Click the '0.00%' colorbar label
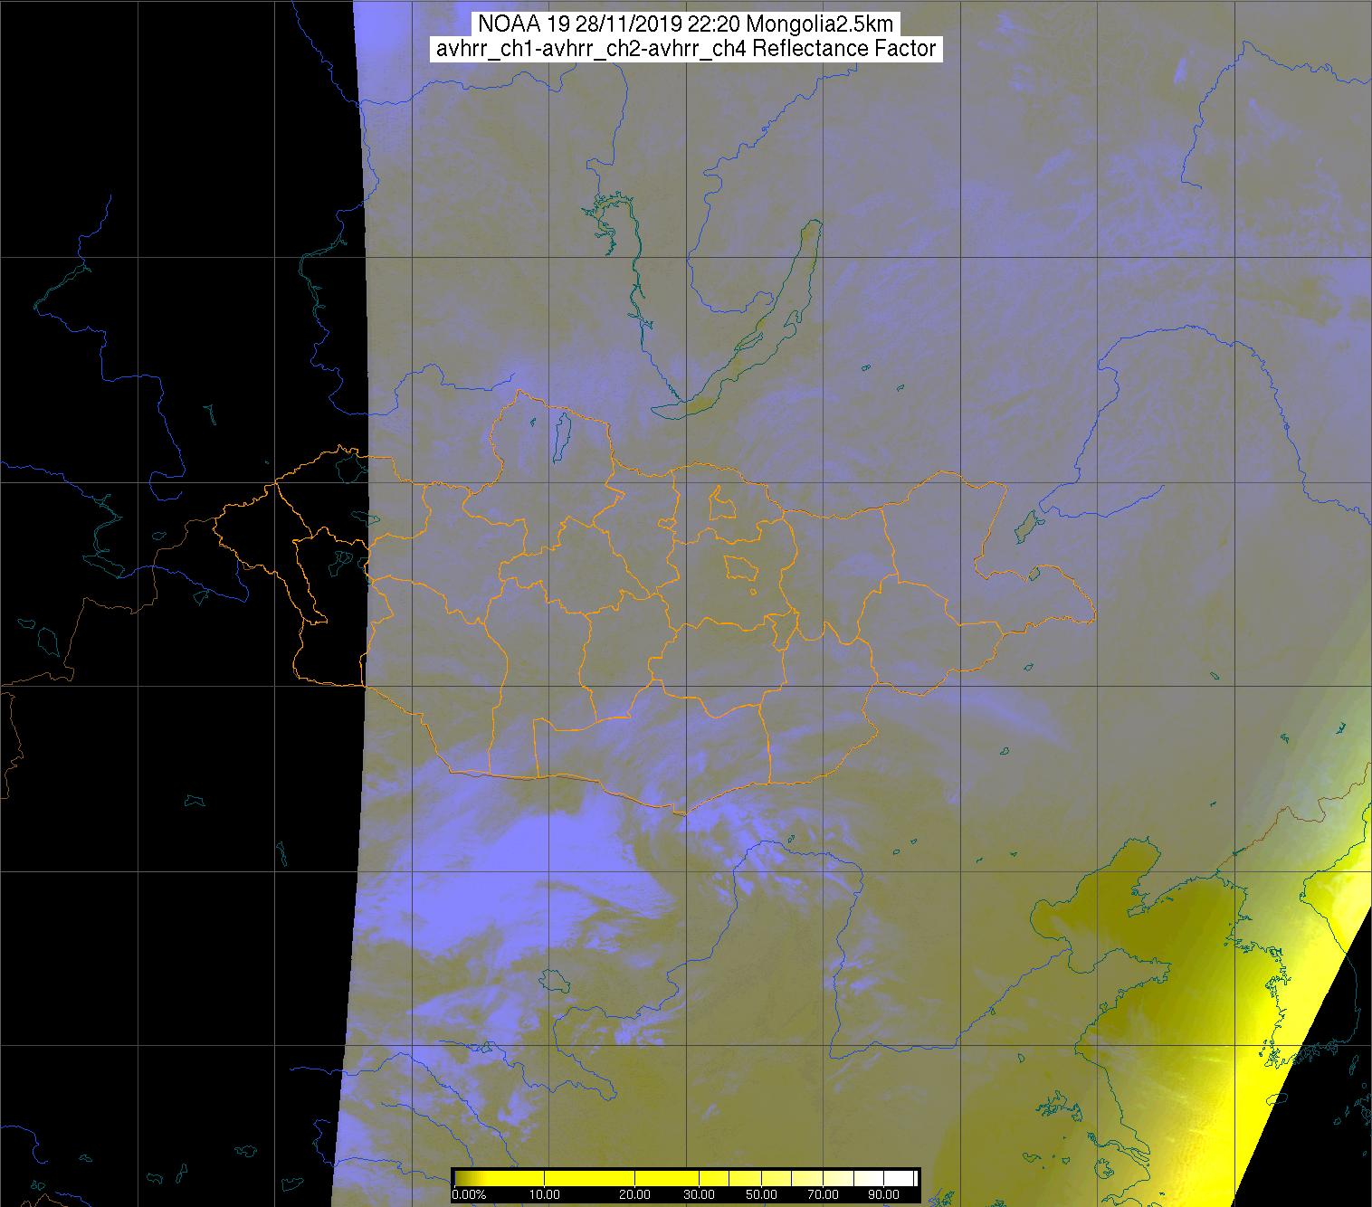This screenshot has height=1207, width=1372. pyautogui.click(x=469, y=1194)
